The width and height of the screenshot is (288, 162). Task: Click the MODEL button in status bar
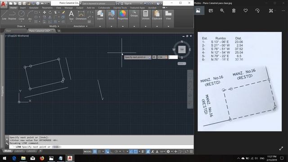click(x=88, y=152)
